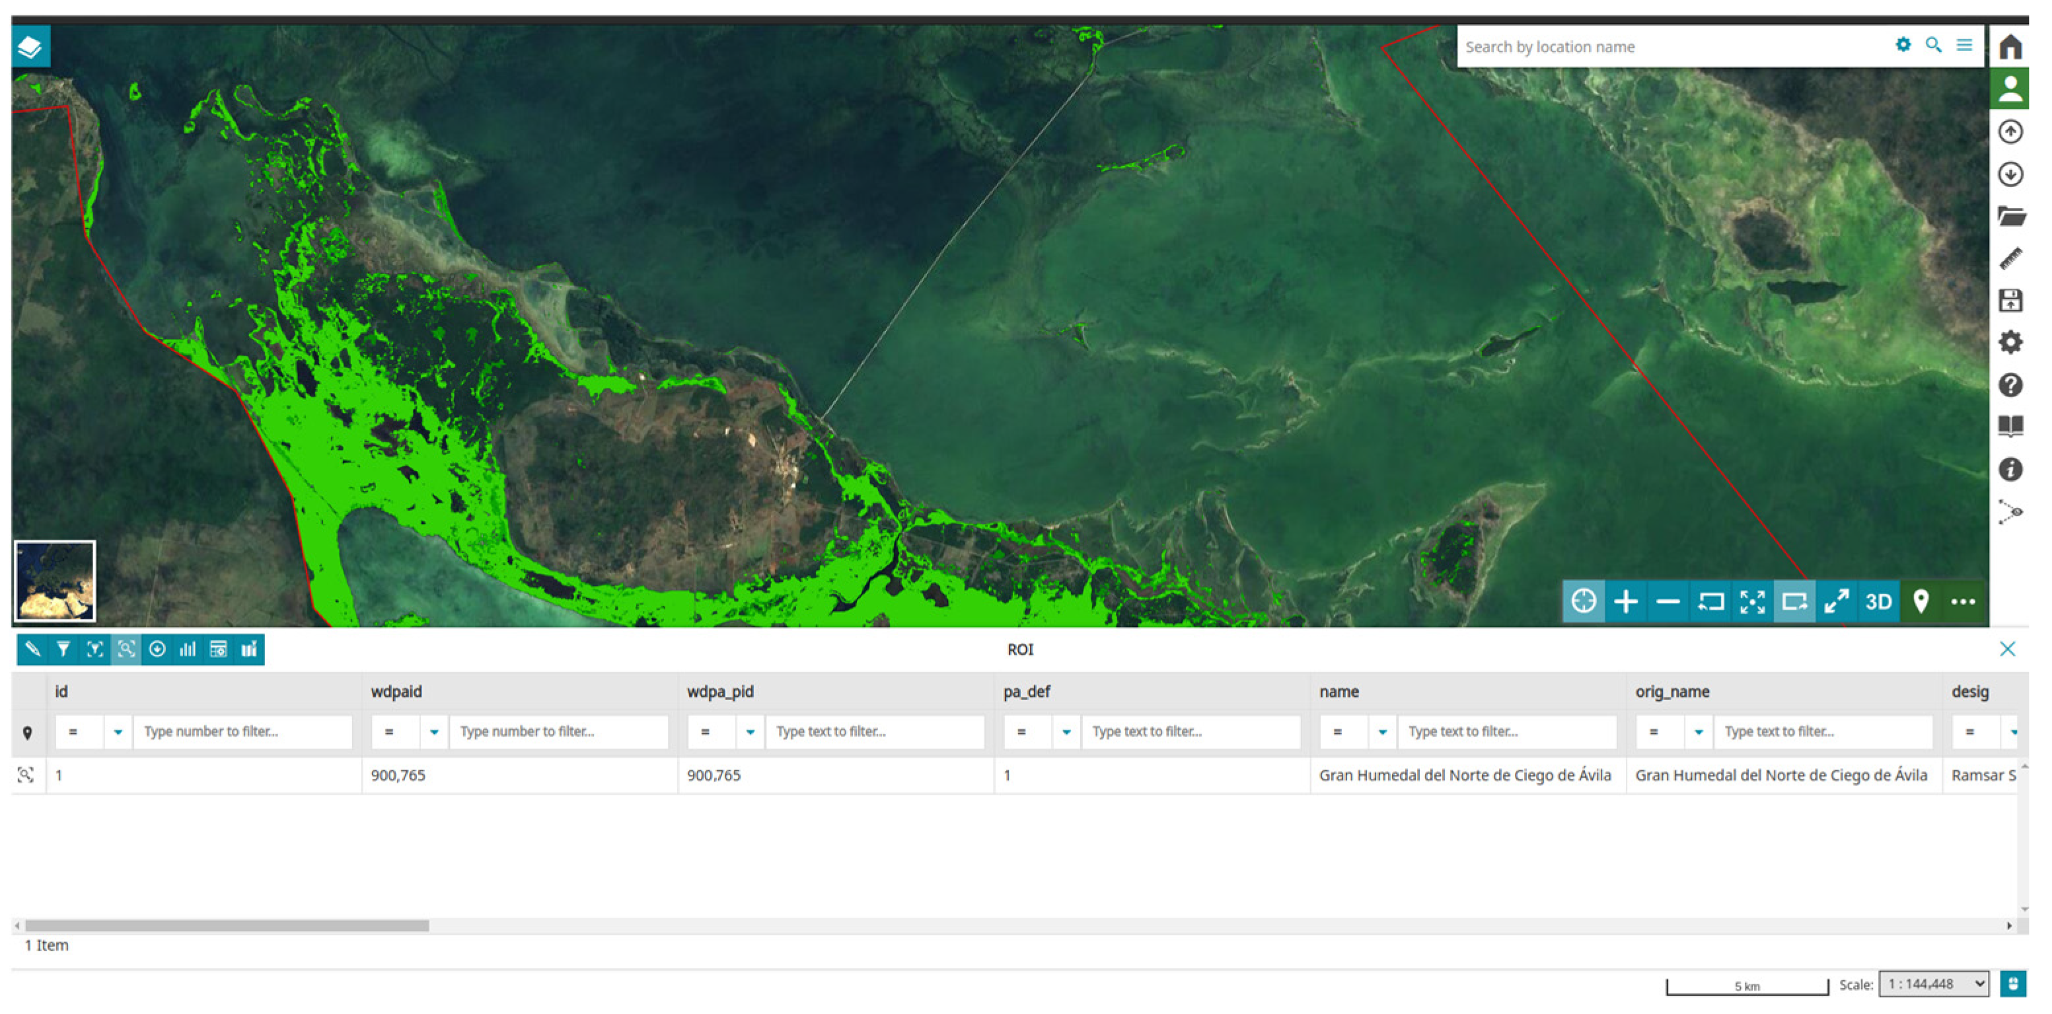Expand the id column operator dropdown
Viewport: 2052px width, 1014px height.
117,732
